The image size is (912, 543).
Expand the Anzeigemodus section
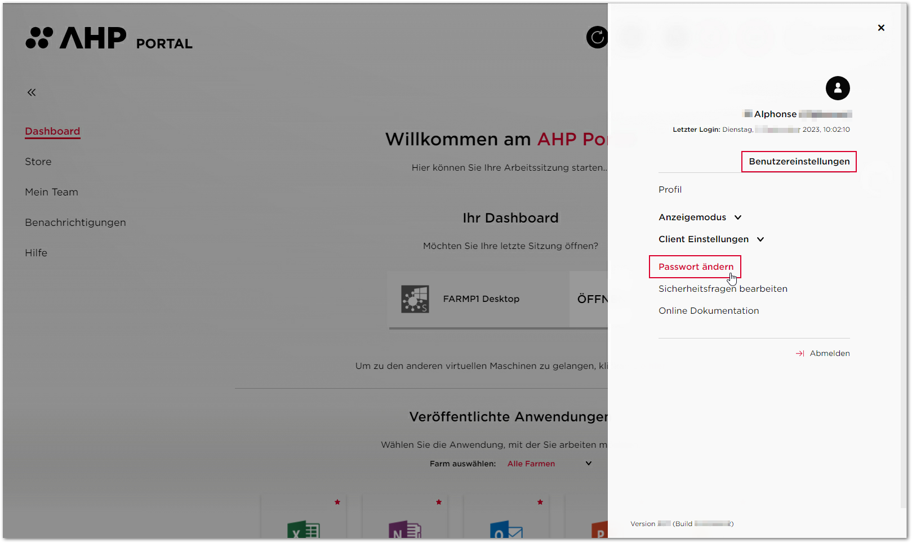point(700,217)
